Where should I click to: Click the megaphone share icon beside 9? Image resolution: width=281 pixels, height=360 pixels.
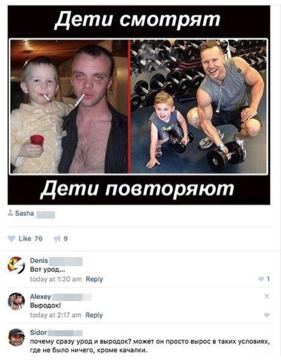coord(57,239)
